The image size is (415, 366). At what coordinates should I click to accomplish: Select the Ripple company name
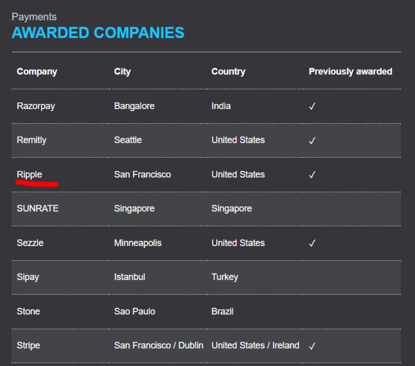tap(29, 174)
